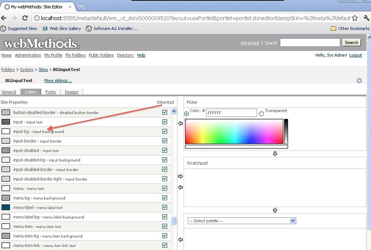
Task: Click down arrow below the color picker
Action: [x=275, y=154]
